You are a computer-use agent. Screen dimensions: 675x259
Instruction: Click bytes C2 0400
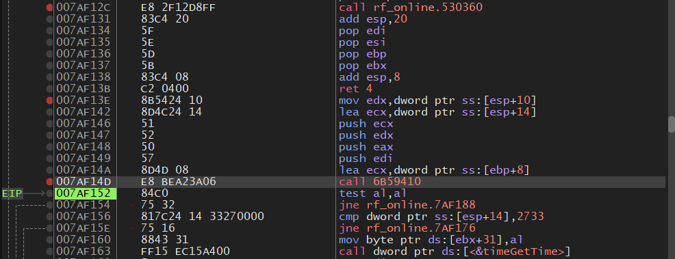165,89
